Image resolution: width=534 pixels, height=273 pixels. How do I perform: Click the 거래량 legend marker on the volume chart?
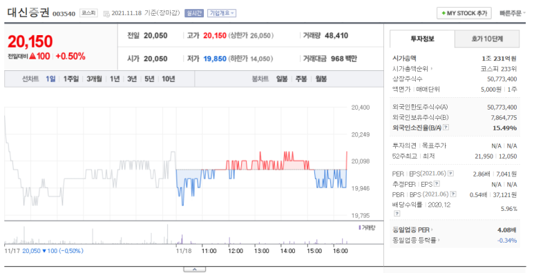[x=360, y=228]
